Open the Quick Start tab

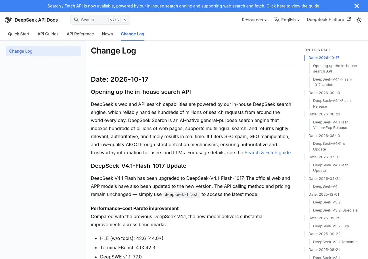click(19, 34)
